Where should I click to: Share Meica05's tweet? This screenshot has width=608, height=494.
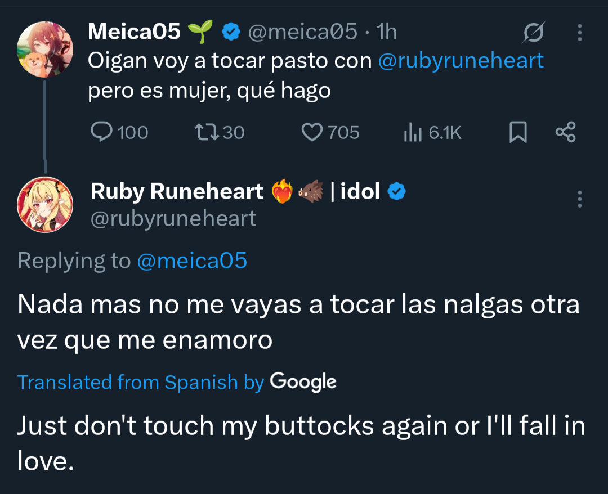(565, 132)
